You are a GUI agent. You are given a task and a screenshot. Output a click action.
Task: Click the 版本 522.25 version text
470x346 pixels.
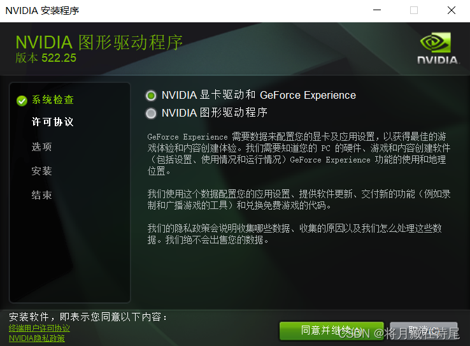[x=46, y=58]
